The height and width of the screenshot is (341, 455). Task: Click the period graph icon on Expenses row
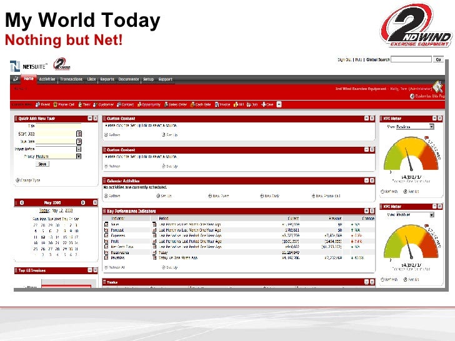pyautogui.click(x=154, y=235)
